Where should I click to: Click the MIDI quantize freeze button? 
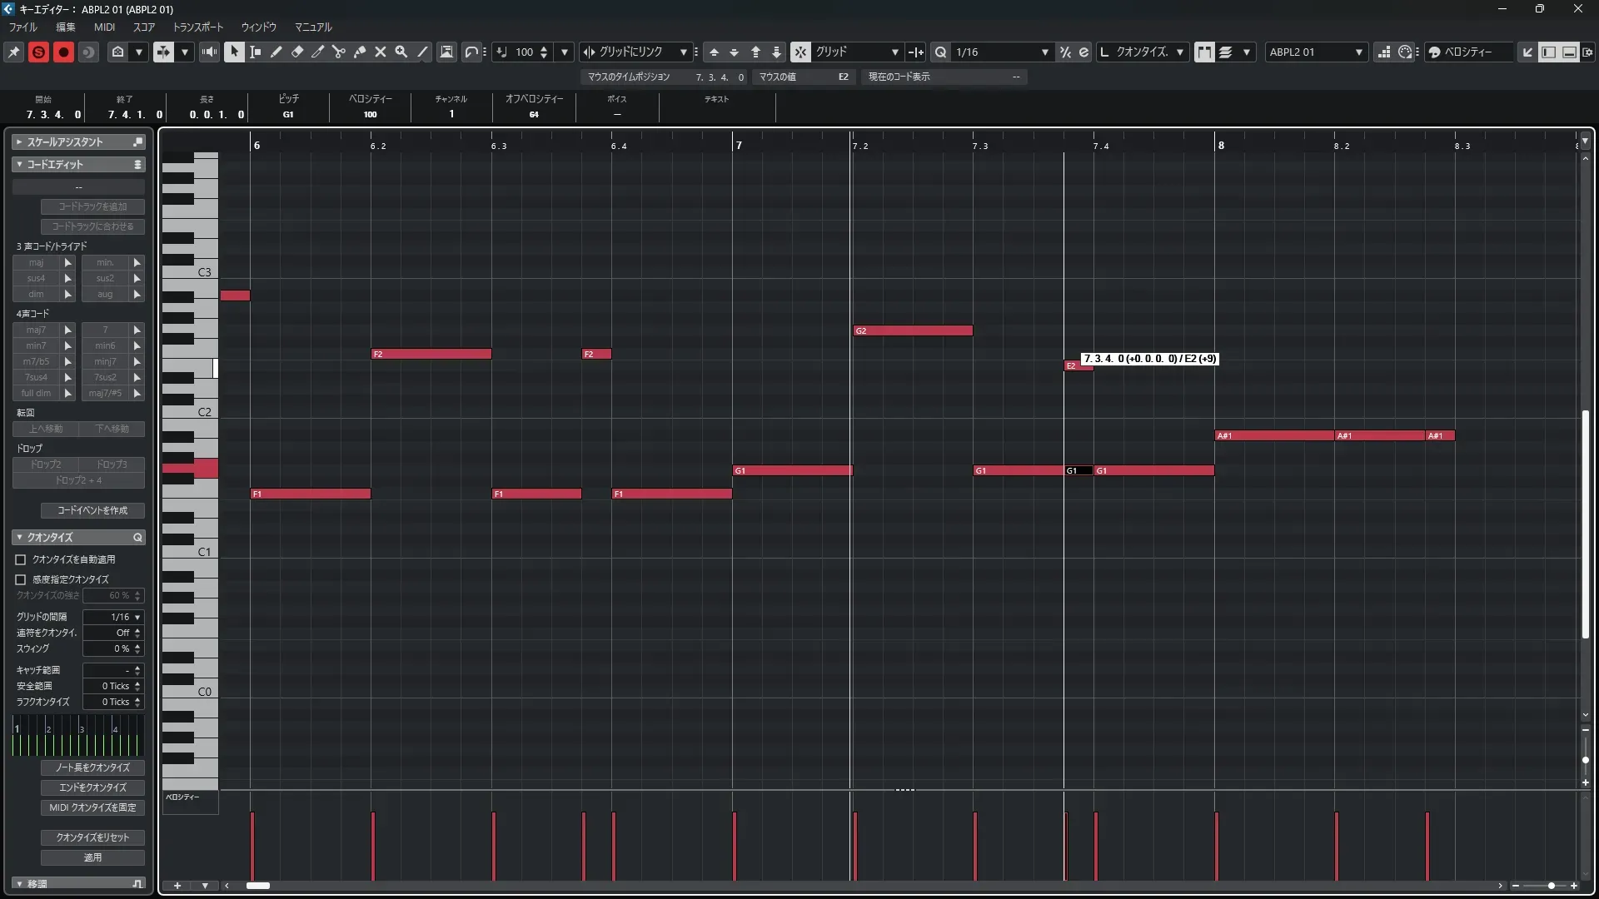[x=92, y=807]
